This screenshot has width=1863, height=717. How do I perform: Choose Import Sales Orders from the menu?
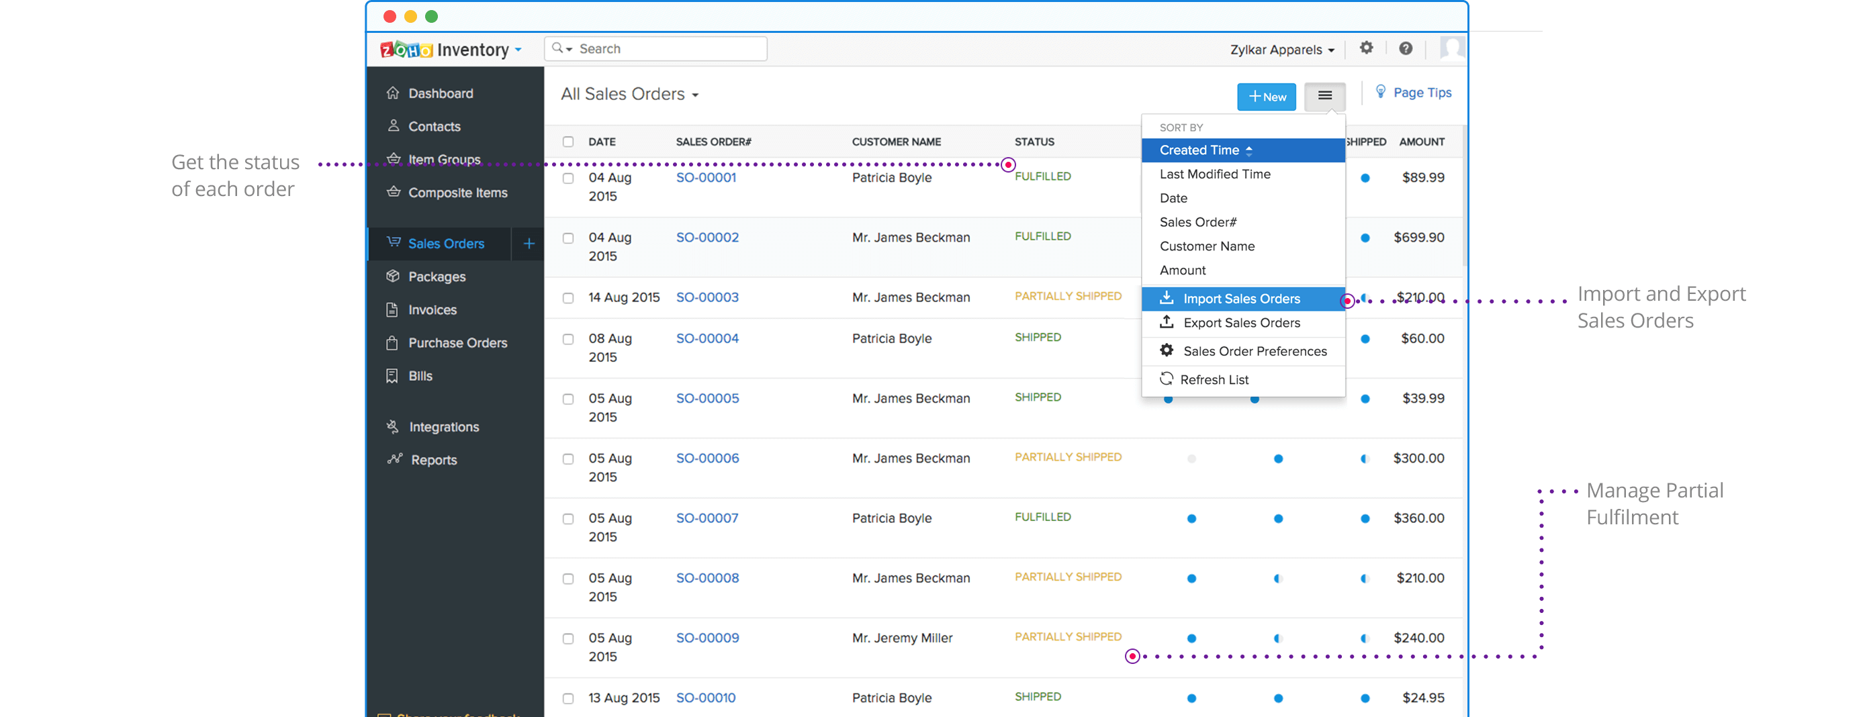click(x=1241, y=299)
